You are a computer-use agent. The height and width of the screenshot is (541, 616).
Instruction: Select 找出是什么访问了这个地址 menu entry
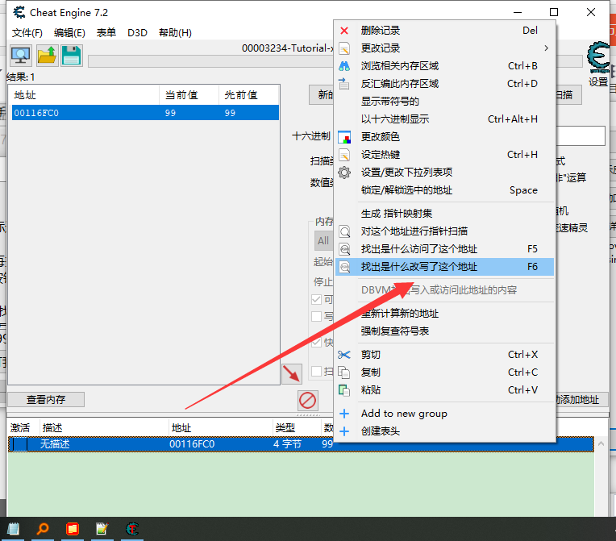(x=445, y=249)
